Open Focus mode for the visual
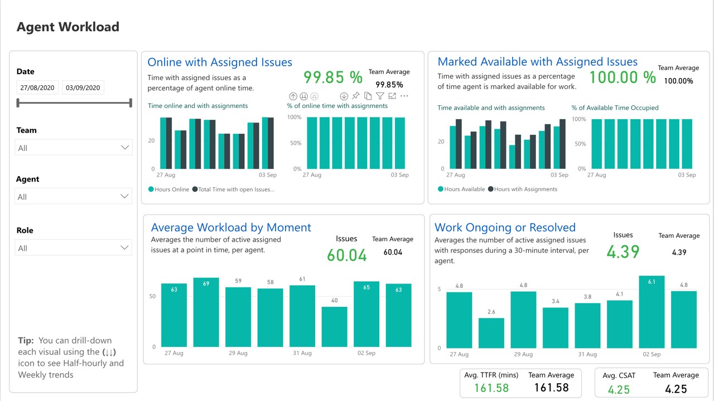The image size is (714, 401). point(392,96)
